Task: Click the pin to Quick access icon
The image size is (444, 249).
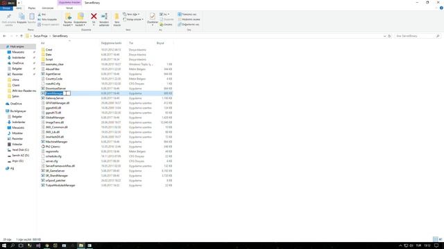Action: 9,17
